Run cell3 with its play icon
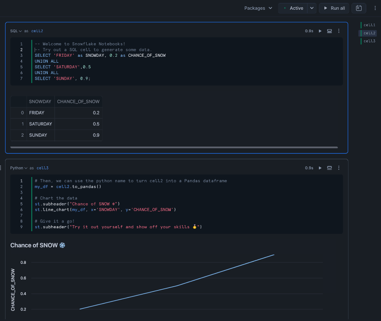381x321 pixels. tap(320, 168)
